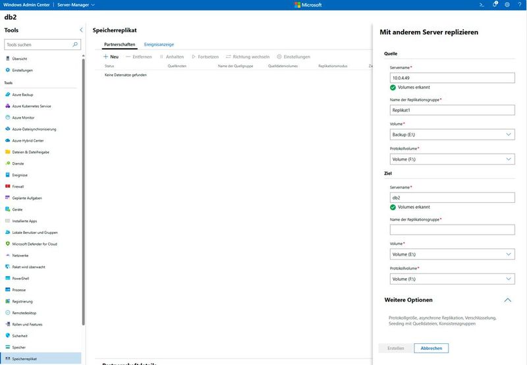Click the empty Ziel Replikationsgruppe name field
Screen dimensions: 527x365
[452, 230]
